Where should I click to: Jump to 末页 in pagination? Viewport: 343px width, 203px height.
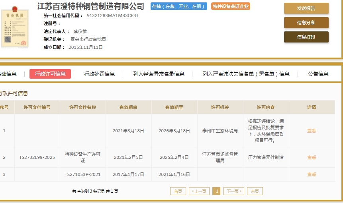pyautogui.click(x=255, y=191)
